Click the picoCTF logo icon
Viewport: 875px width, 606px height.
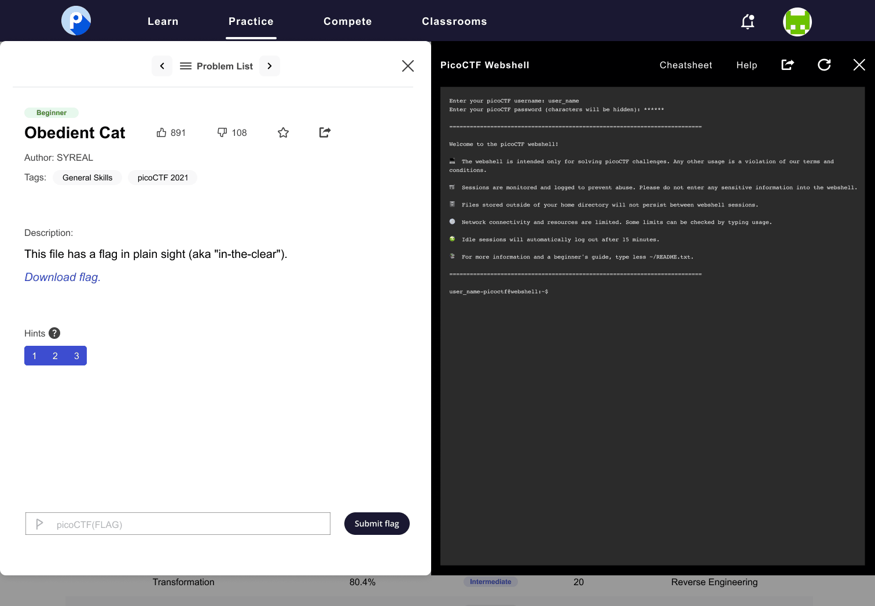[x=76, y=21]
